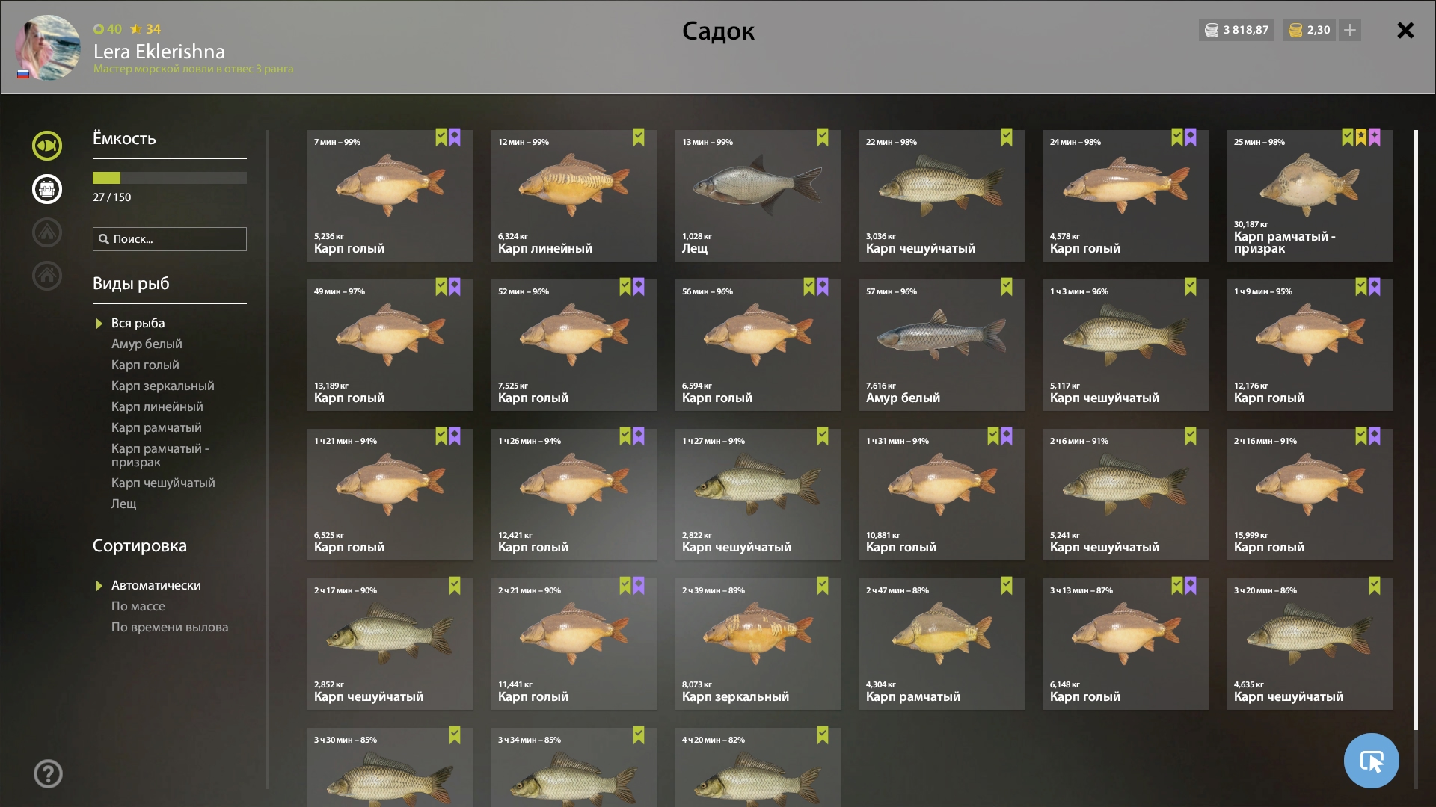Choose Автоматически sorting option

tap(156, 585)
